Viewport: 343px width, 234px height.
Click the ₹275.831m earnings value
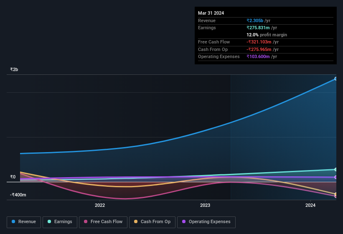[x=258, y=28]
